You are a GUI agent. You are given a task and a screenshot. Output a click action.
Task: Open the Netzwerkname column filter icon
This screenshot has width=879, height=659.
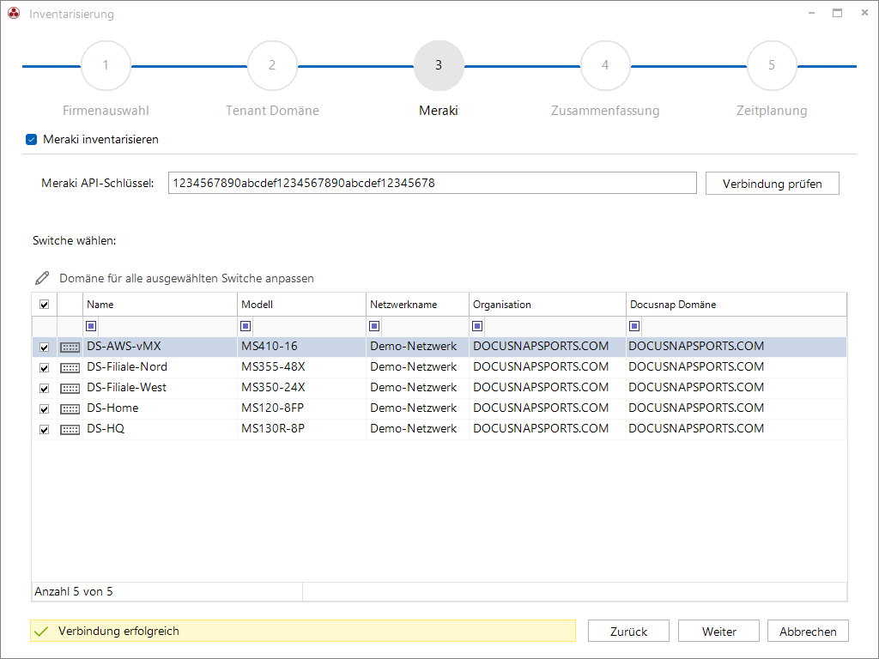[x=374, y=326]
